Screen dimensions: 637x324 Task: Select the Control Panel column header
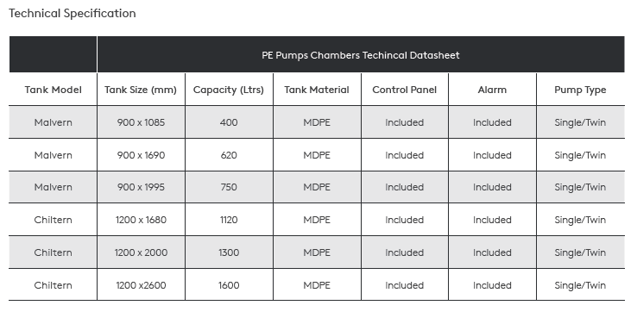tap(405, 90)
